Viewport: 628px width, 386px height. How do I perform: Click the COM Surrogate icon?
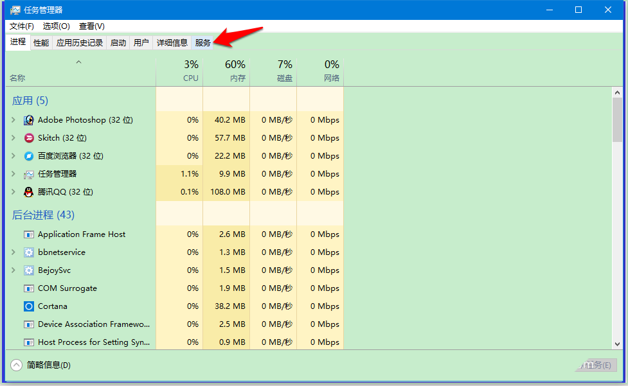[29, 288]
